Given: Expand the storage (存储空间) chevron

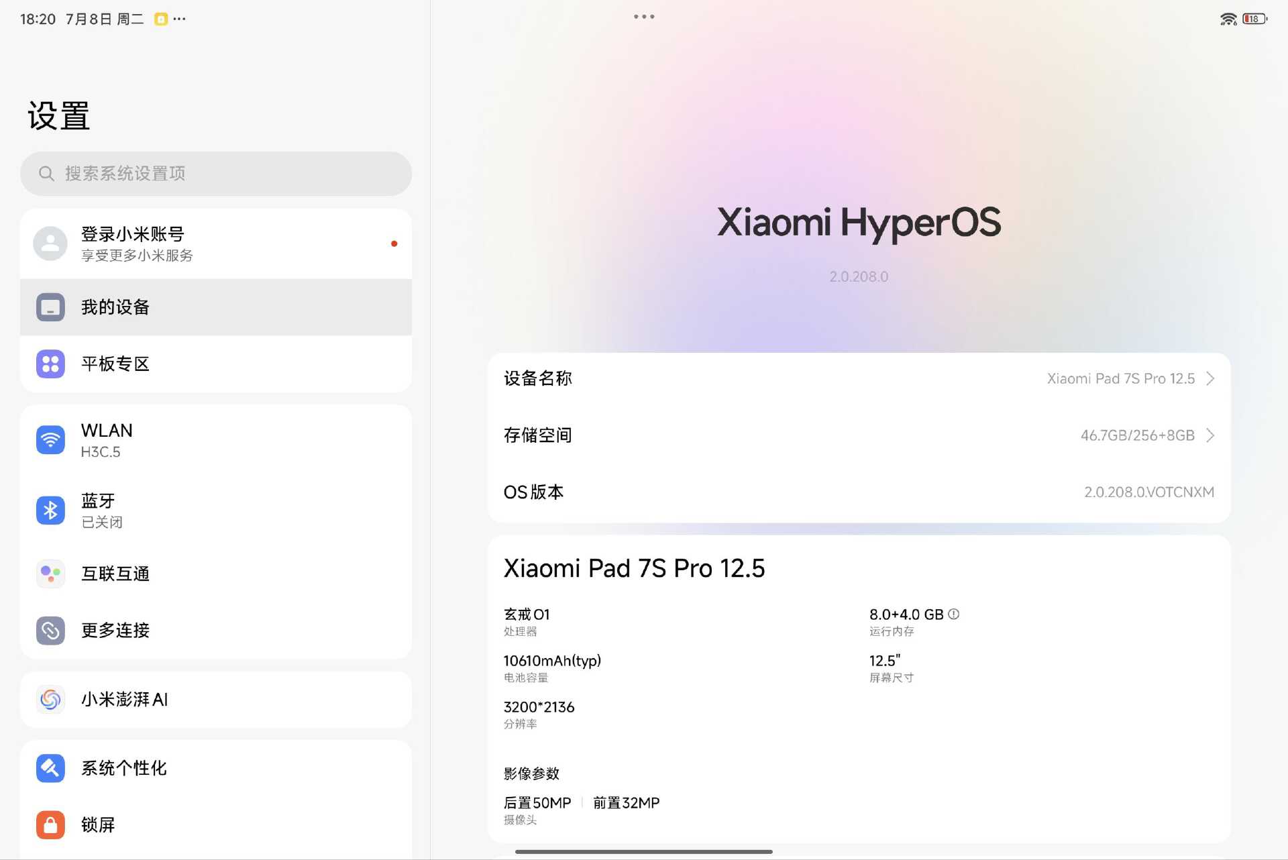Looking at the screenshot, I should pos(1210,435).
